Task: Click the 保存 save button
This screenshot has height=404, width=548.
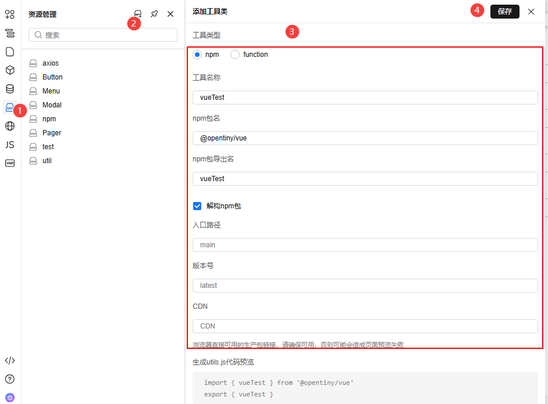Action: pos(504,11)
